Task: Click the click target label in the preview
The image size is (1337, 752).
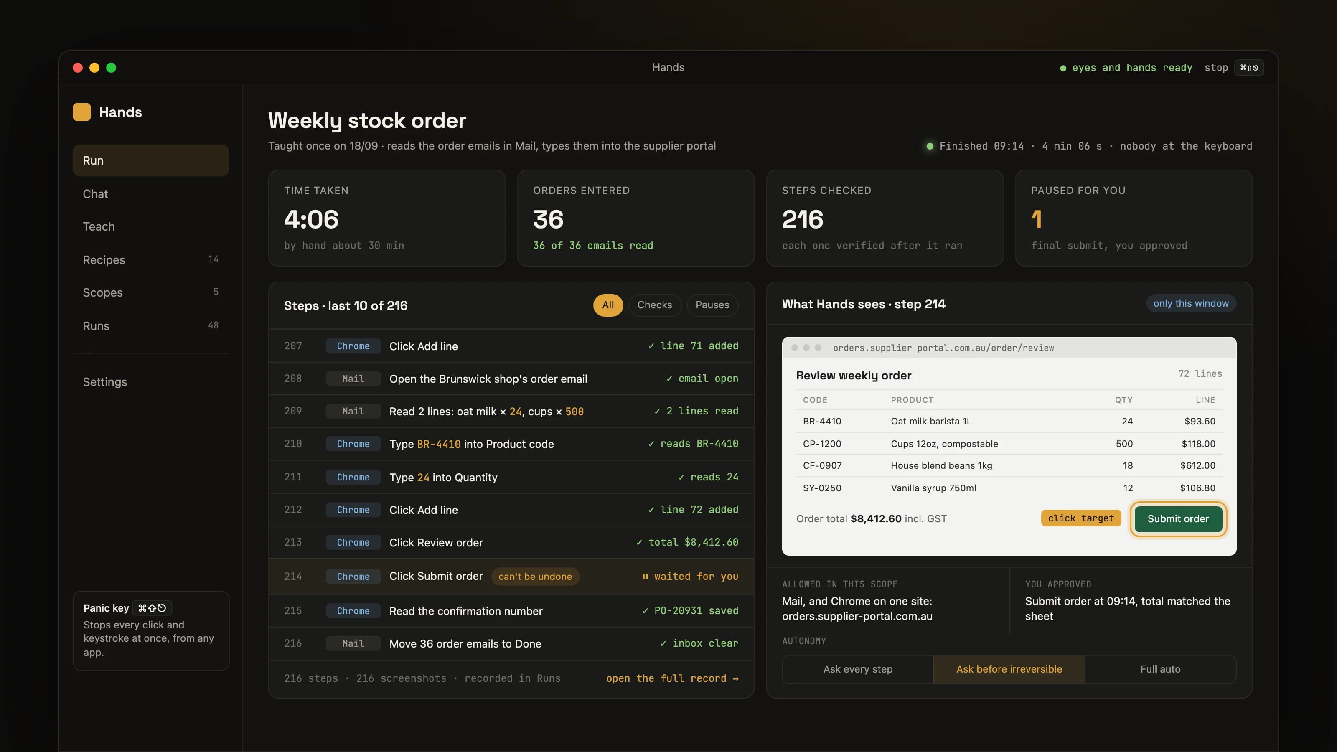Action: coord(1080,518)
